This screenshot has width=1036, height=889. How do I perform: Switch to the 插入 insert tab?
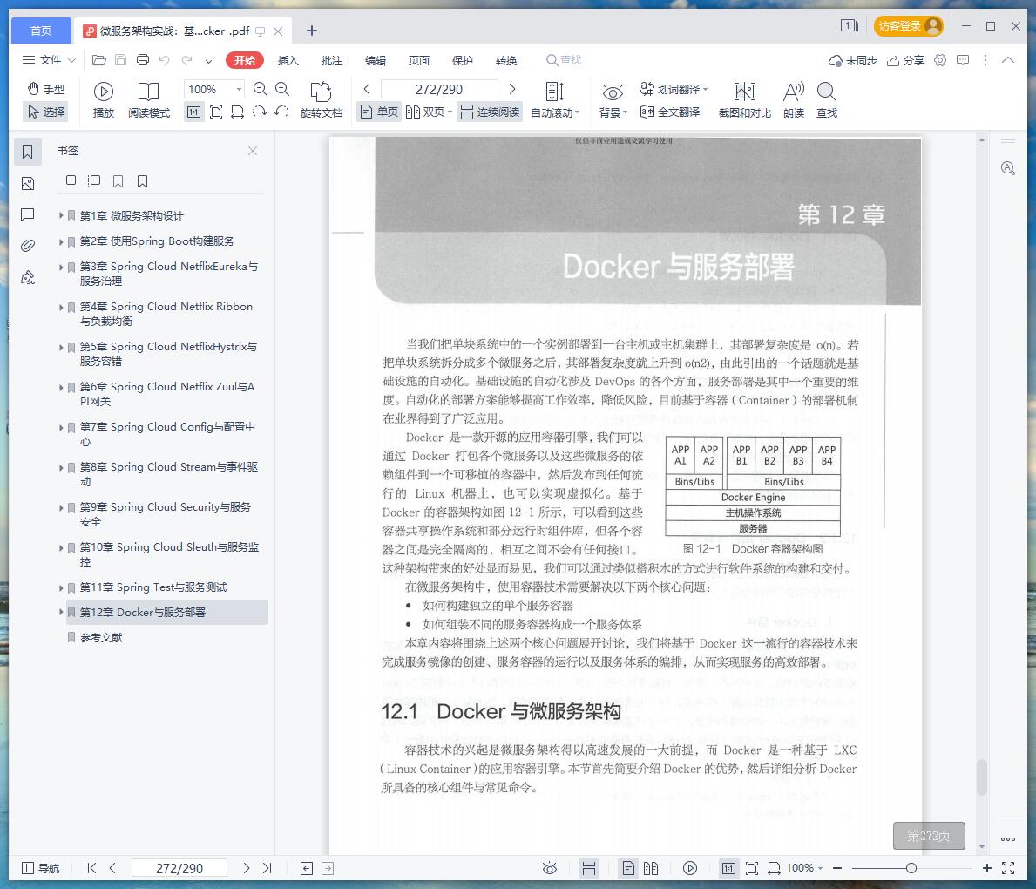pyautogui.click(x=288, y=60)
